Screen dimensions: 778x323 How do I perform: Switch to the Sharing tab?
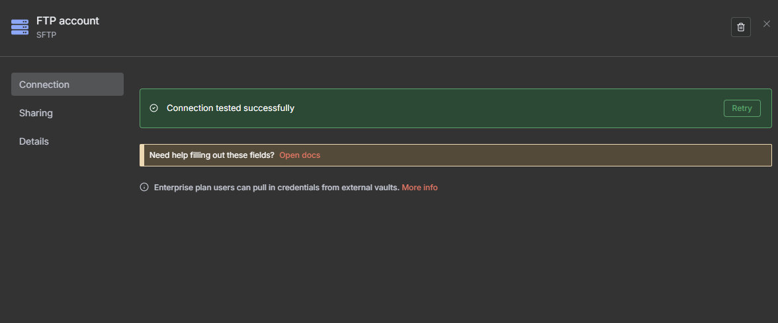(36, 113)
